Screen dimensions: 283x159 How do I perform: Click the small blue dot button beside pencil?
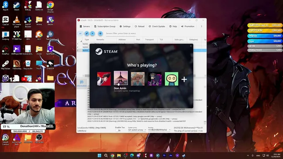[x=92, y=34]
